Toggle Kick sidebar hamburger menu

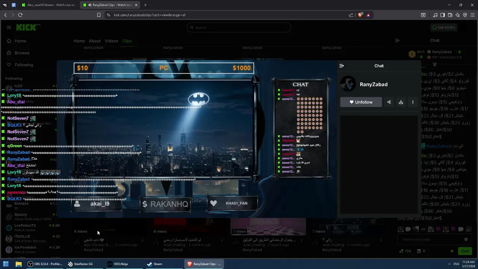9,27
